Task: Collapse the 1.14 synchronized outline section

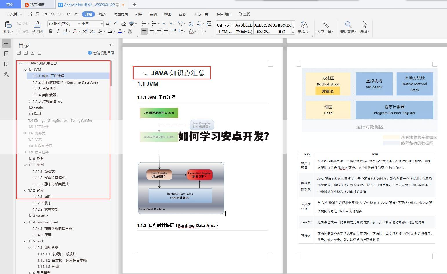Action: pyautogui.click(x=25, y=222)
